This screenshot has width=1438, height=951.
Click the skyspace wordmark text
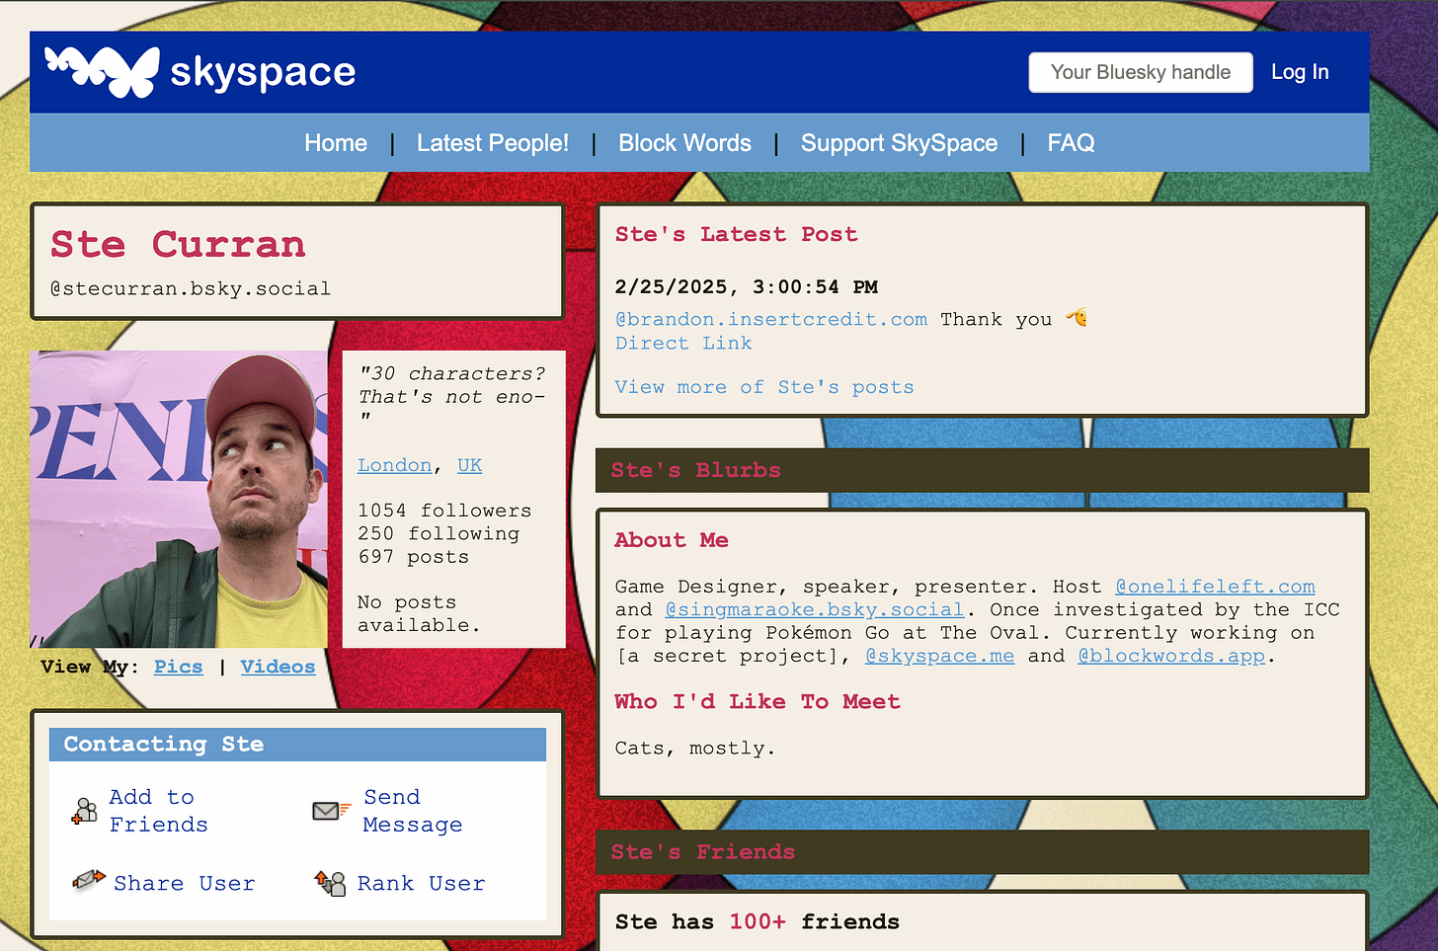tap(263, 72)
